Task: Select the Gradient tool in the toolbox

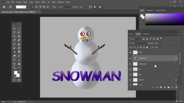Action: 14,52
